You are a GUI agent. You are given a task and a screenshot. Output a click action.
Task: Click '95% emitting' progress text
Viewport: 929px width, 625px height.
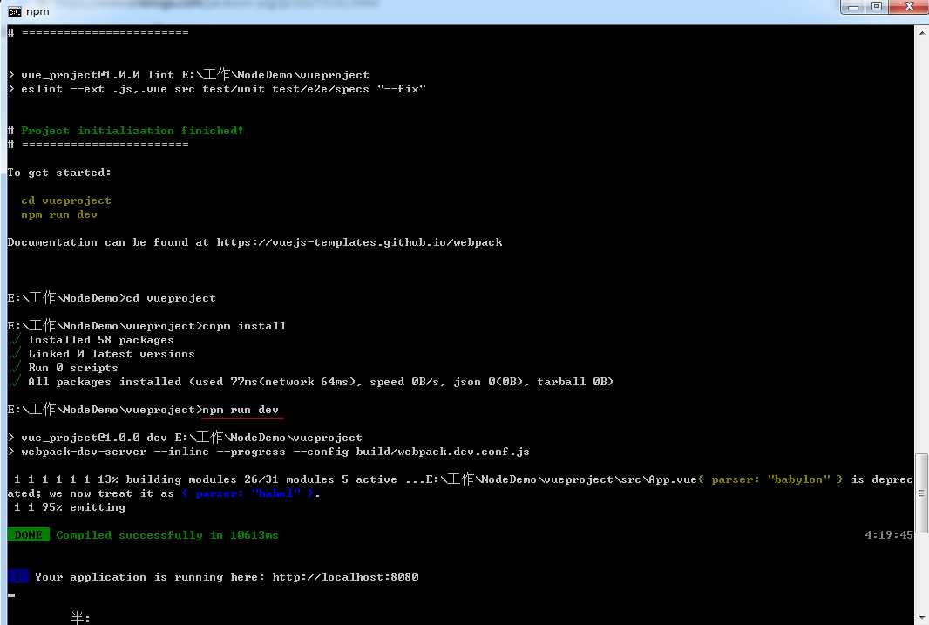pos(84,507)
